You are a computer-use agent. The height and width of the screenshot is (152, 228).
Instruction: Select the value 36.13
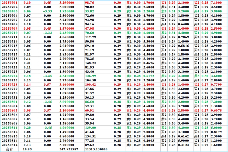89,98
